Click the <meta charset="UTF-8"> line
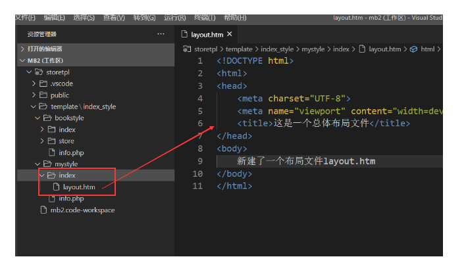Image resolution: width=466 pixels, height=259 pixels. [x=294, y=99]
